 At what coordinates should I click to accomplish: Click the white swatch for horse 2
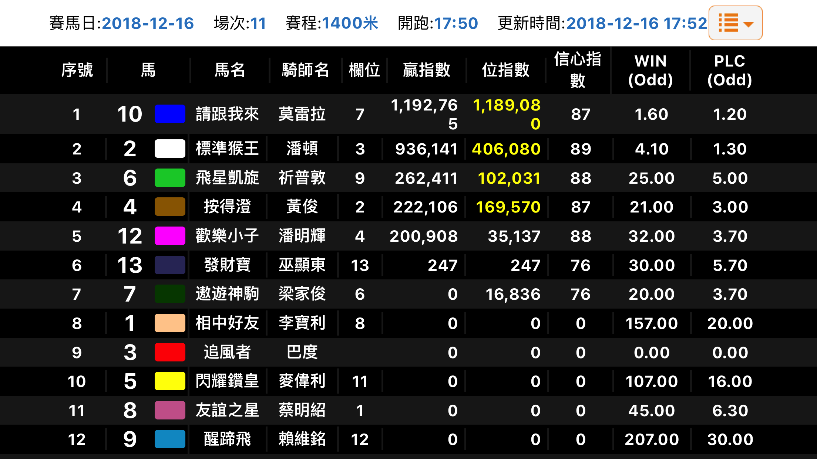169,149
